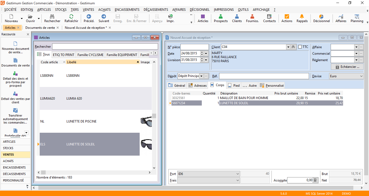Open the Dépôt Principal dropdown
Screen dimensions: 369x196
point(201,76)
